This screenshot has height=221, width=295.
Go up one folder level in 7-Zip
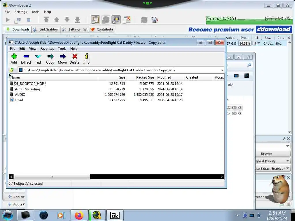click(x=12, y=70)
